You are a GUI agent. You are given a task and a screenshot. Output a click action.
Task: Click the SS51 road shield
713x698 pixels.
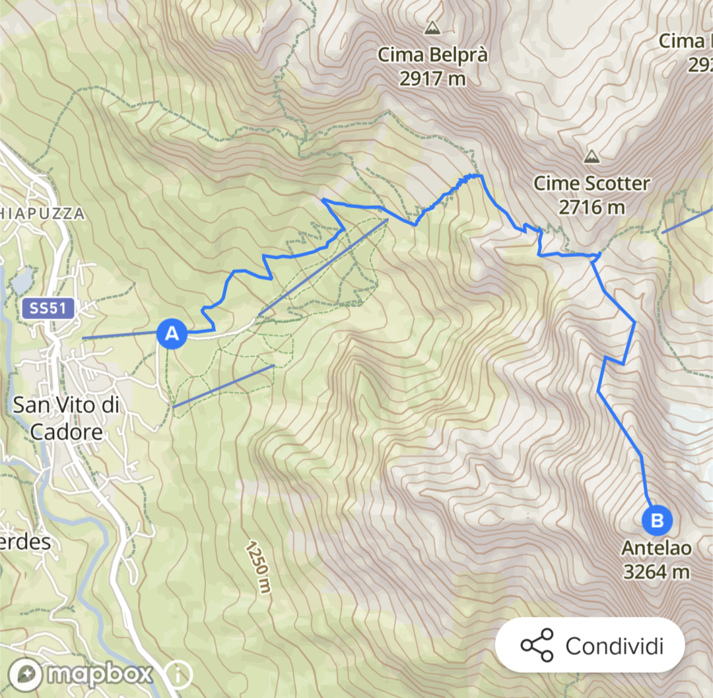click(48, 308)
